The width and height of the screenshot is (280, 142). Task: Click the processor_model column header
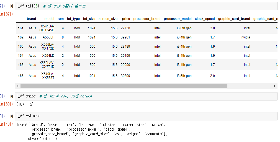[x=178, y=19]
